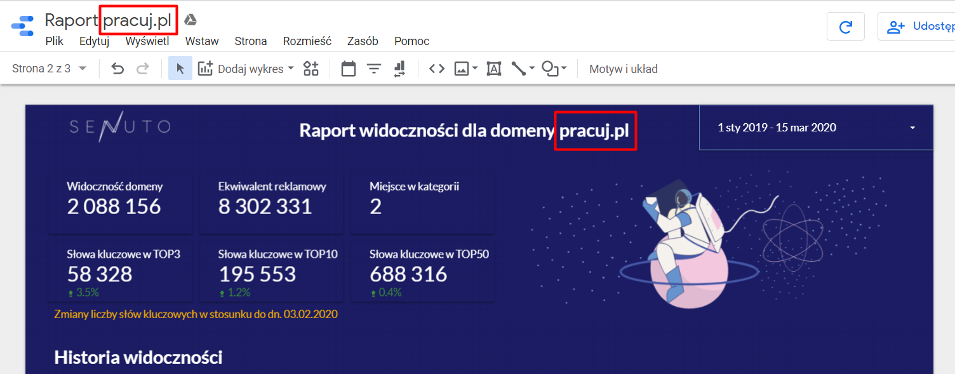Expand the Strona 2 z 3 page selector
955x374 pixels.
(x=50, y=69)
